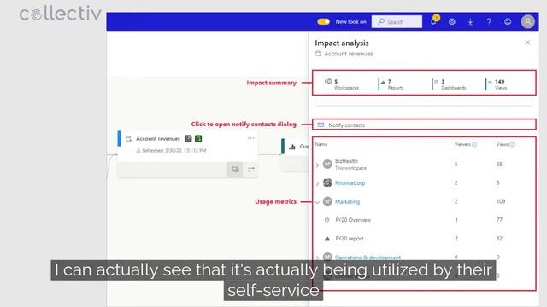547x307 pixels.
Task: Click the green Excel badge on Account revenues
Action: [198, 138]
